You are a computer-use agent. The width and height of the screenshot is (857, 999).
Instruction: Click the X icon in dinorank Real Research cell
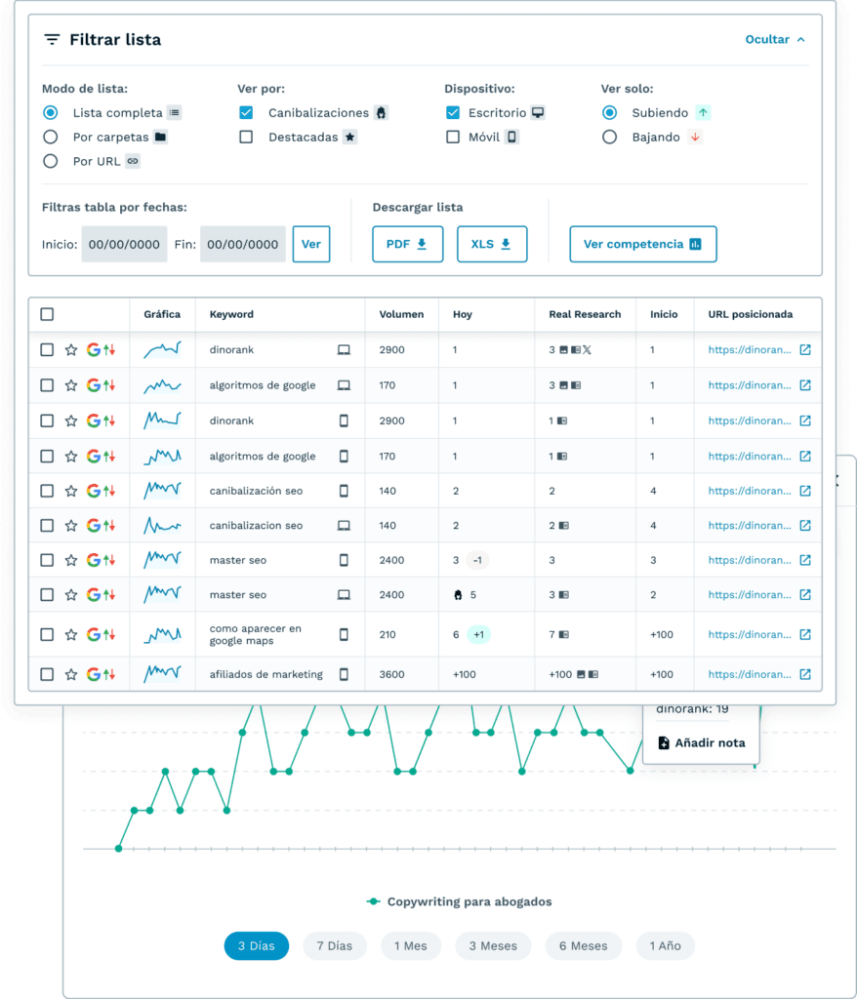587,350
